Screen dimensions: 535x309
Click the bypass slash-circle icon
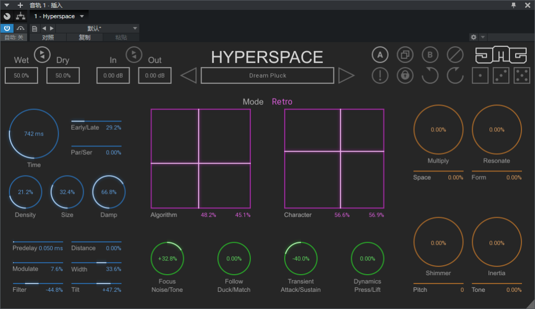point(455,55)
